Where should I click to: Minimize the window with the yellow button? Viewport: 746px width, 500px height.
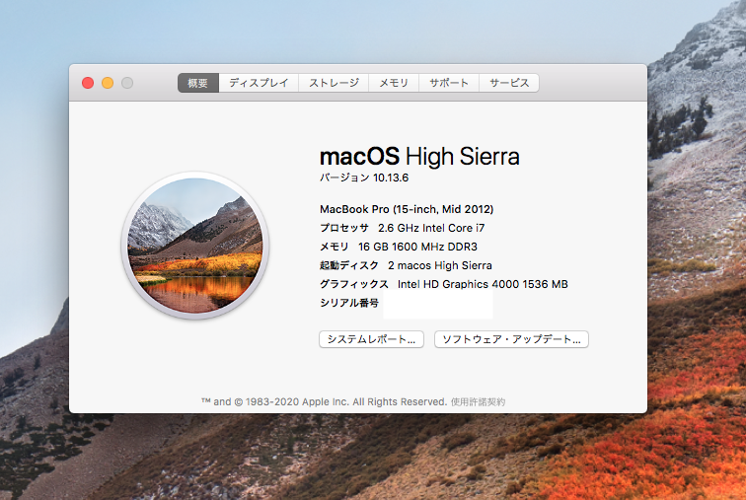pyautogui.click(x=108, y=83)
